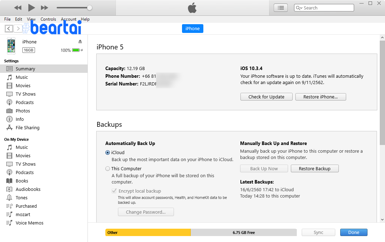This screenshot has height=242, width=385.
Task: Open Movies under On My Device
Action: [44, 155]
